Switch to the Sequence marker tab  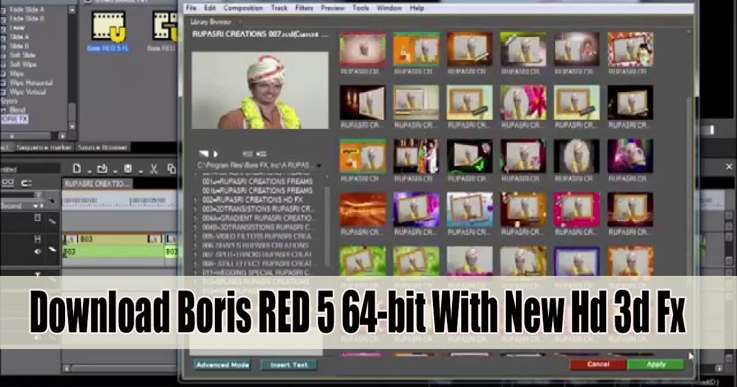coord(44,147)
